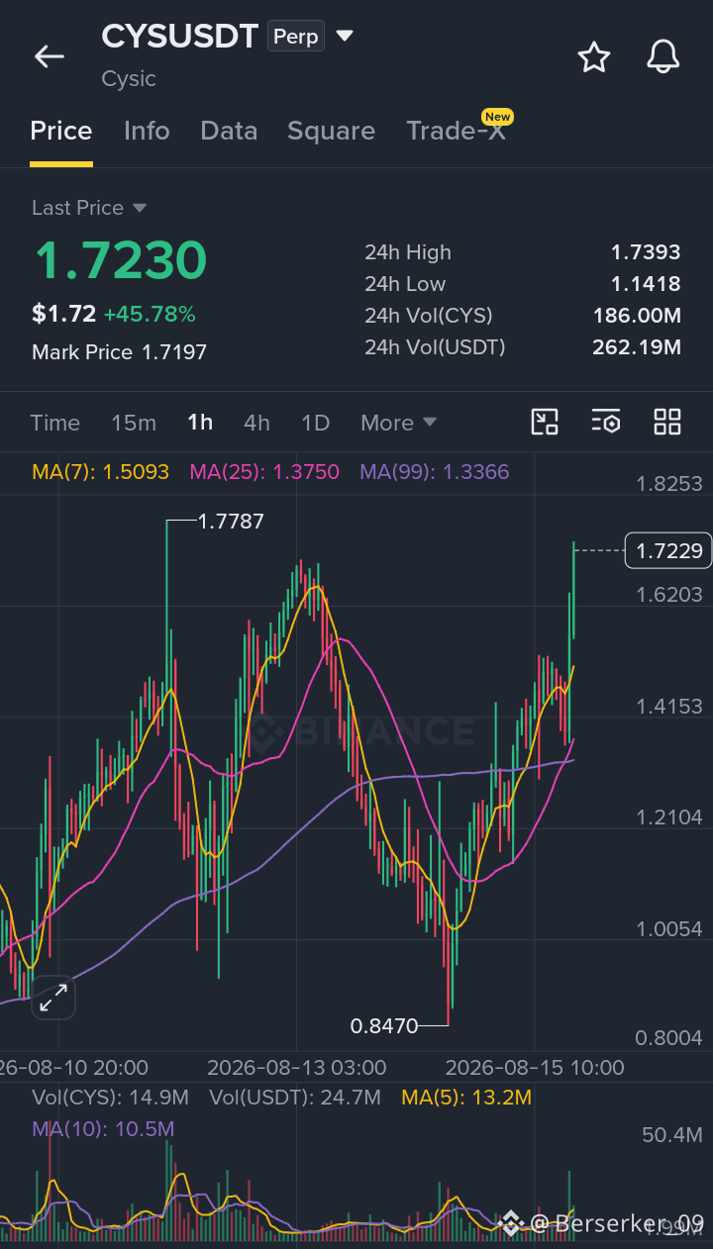Screen dimensions: 713x1249
Task: Tap the 2026-08-13 03:00 time axis label
Action: [x=297, y=1067]
